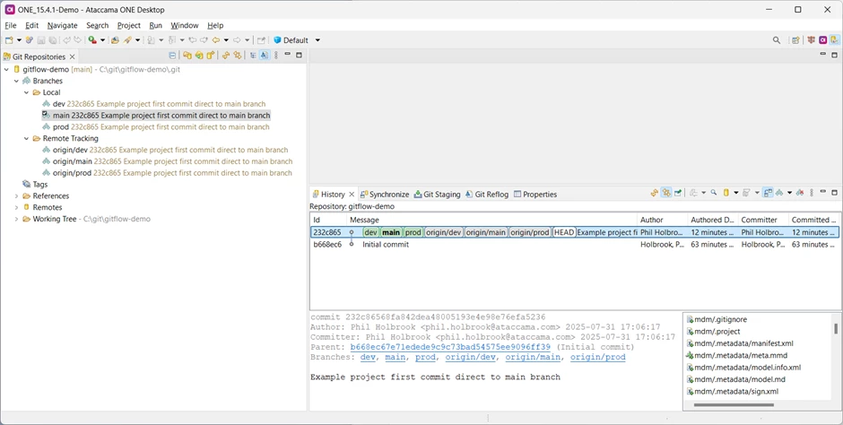
Task: Expand the Remotes tree node
Action: point(16,207)
